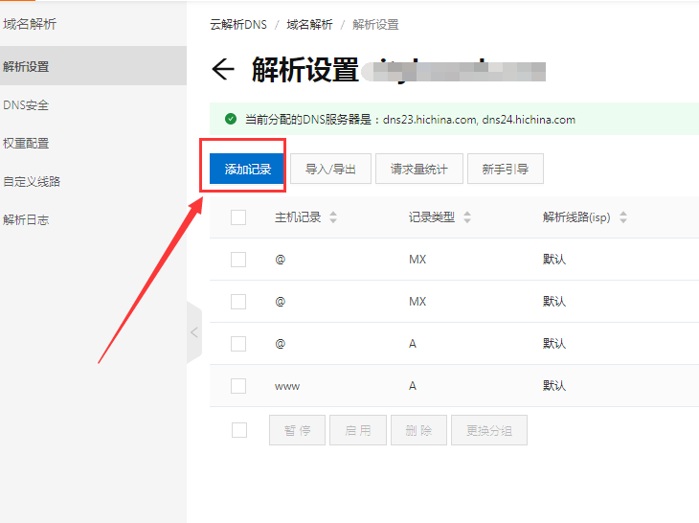699x523 pixels.
Task: Click the green DNS status check icon
Action: click(x=230, y=120)
